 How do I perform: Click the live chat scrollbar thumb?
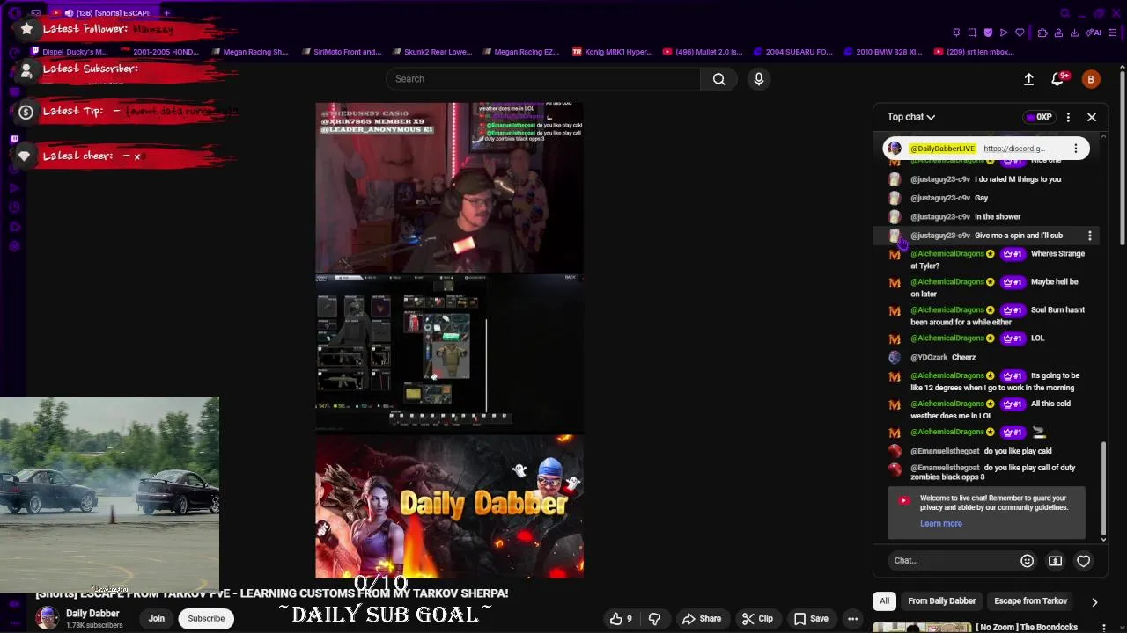point(1104,491)
